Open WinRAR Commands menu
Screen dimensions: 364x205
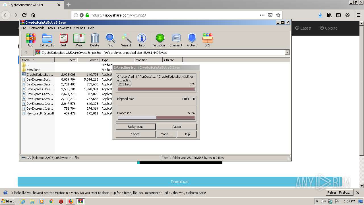pyautogui.click(x=37, y=28)
